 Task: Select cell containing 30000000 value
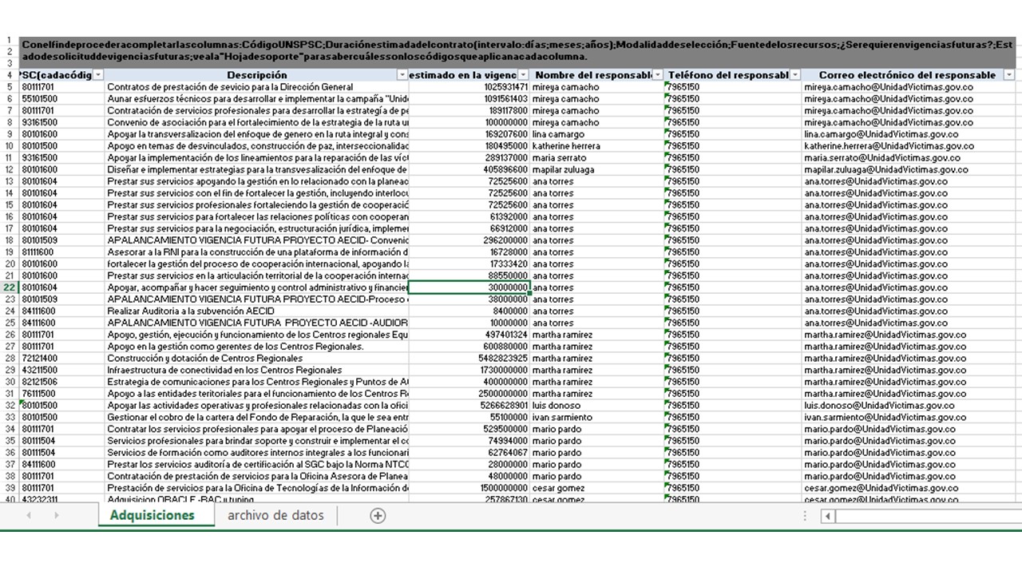pos(469,287)
